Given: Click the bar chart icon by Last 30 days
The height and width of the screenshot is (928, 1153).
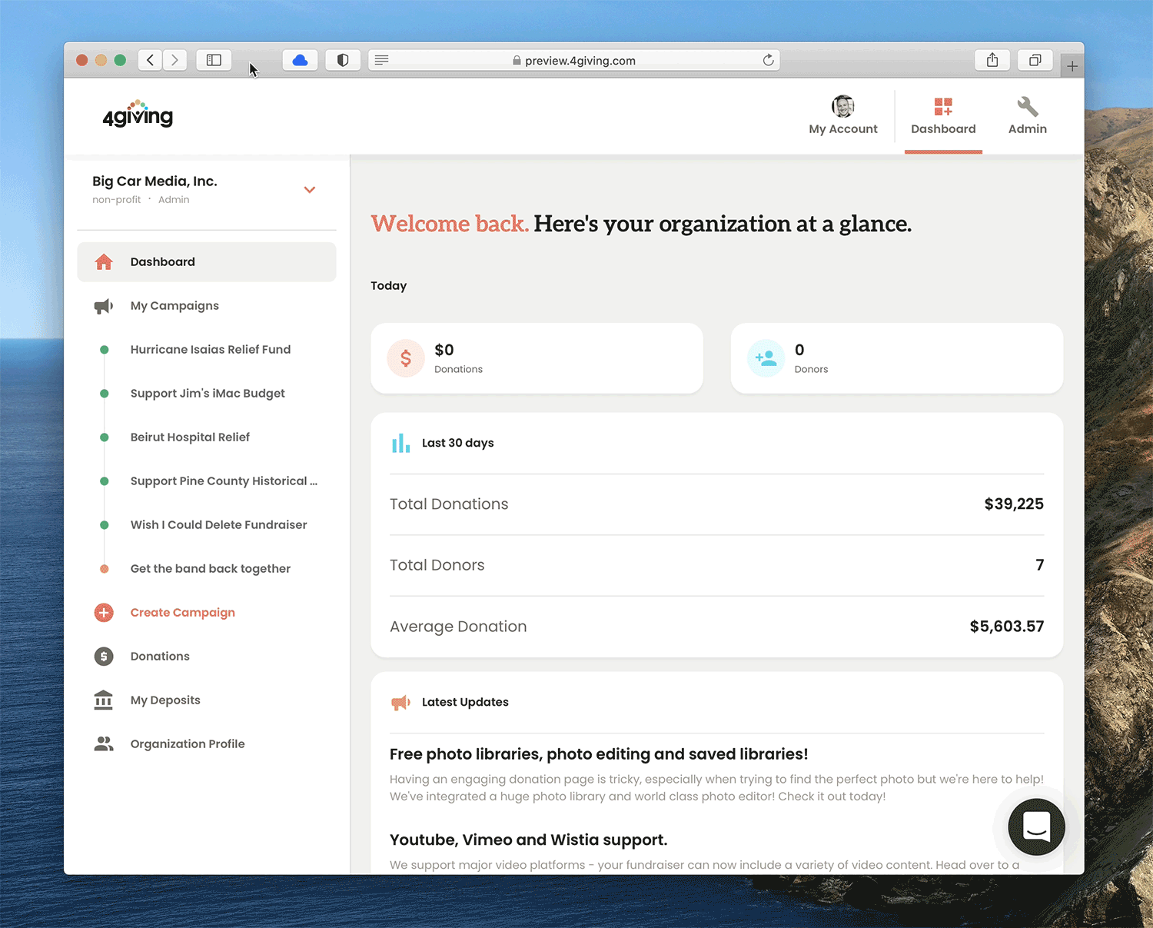Looking at the screenshot, I should (x=400, y=443).
